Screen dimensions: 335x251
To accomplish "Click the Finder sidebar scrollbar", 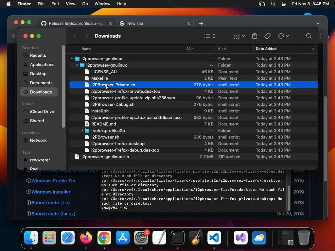I will pos(63,86).
